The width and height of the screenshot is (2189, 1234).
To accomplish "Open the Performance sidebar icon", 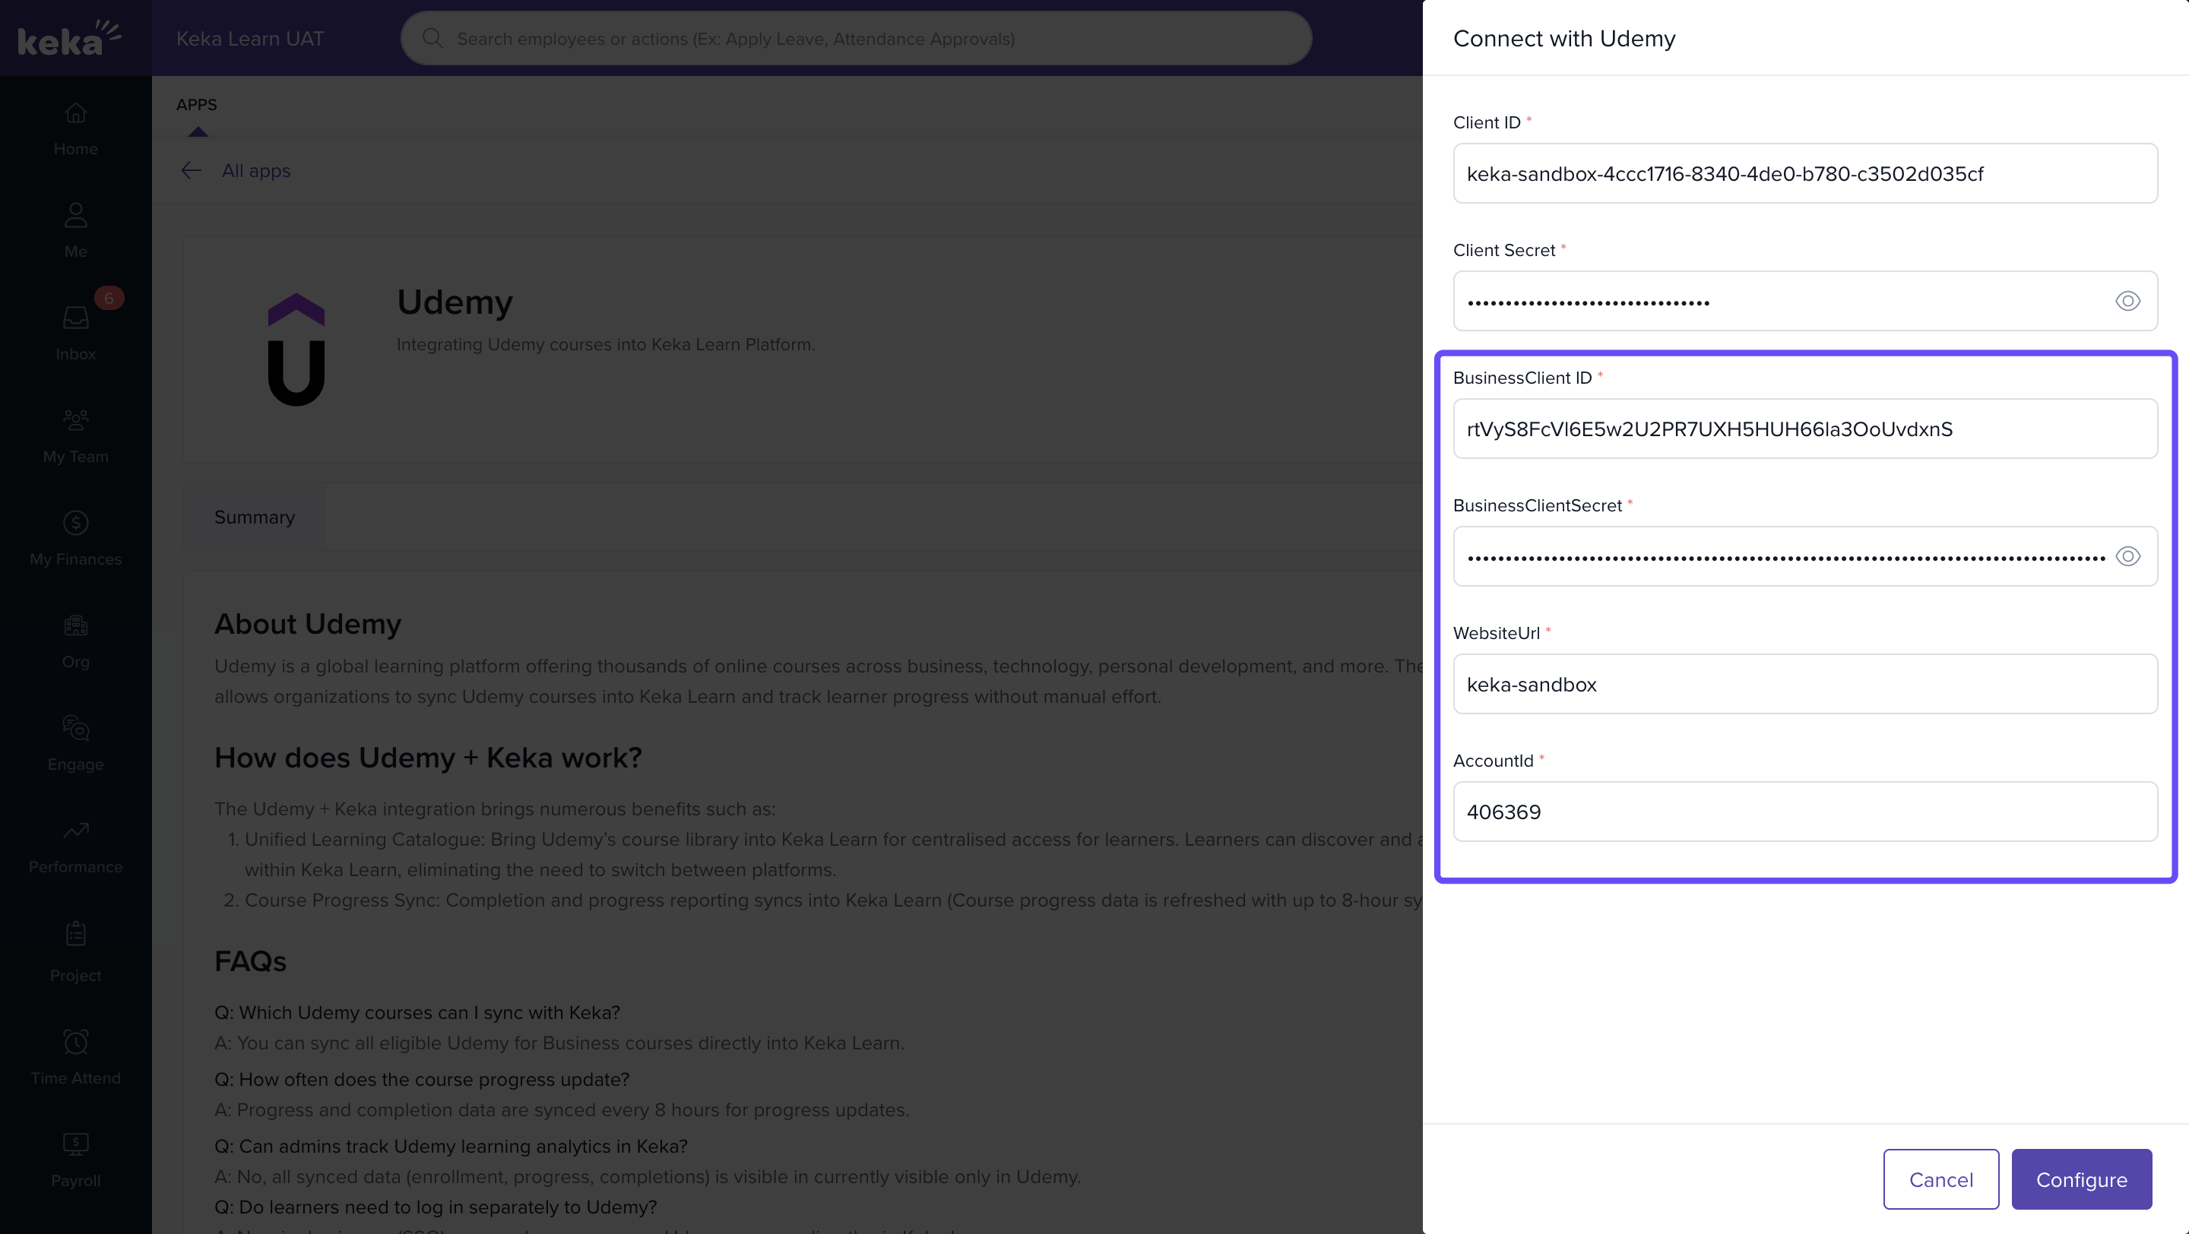I will point(76,831).
